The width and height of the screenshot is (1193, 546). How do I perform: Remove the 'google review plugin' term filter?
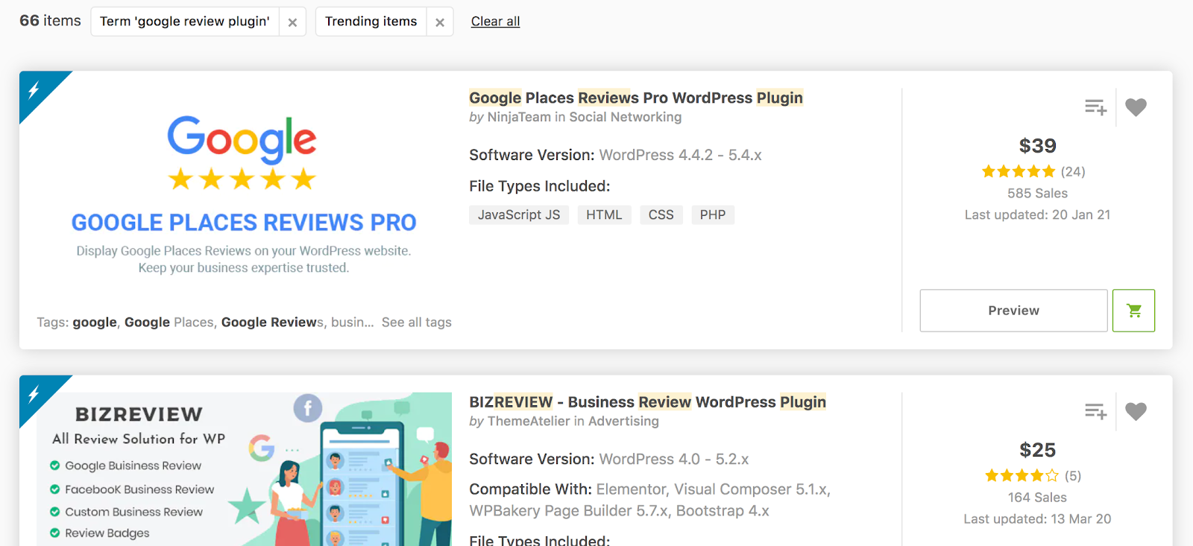pos(292,22)
